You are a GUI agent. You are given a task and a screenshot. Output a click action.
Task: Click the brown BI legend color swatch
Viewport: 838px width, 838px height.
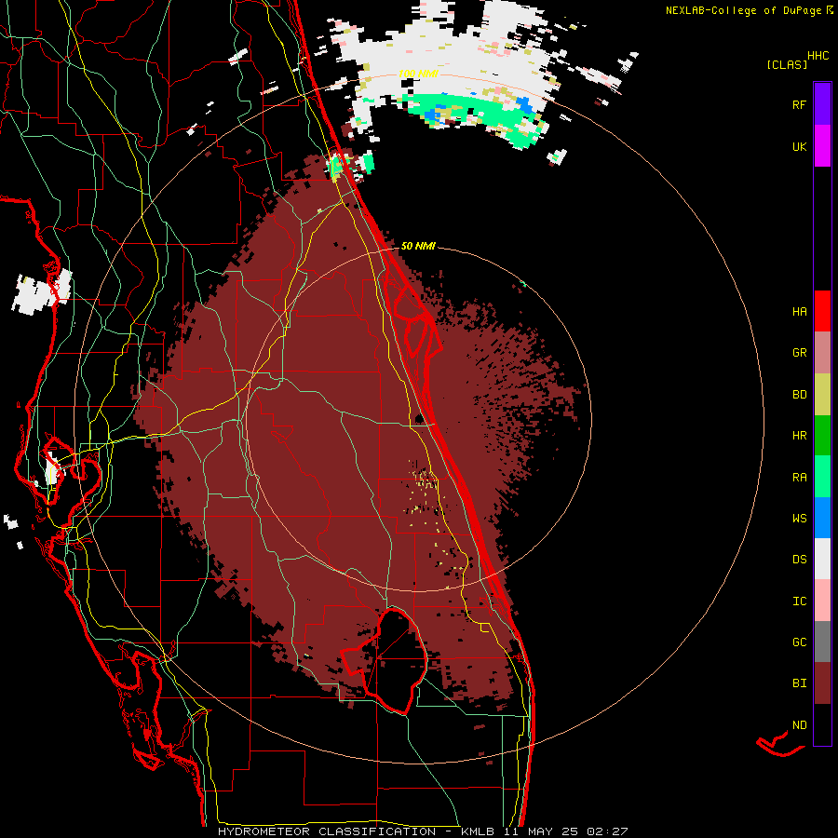point(822,683)
